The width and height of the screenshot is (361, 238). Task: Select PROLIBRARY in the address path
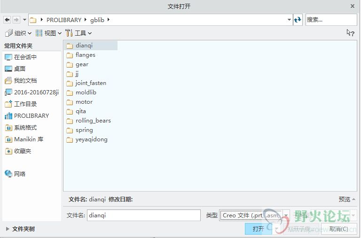[64, 20]
